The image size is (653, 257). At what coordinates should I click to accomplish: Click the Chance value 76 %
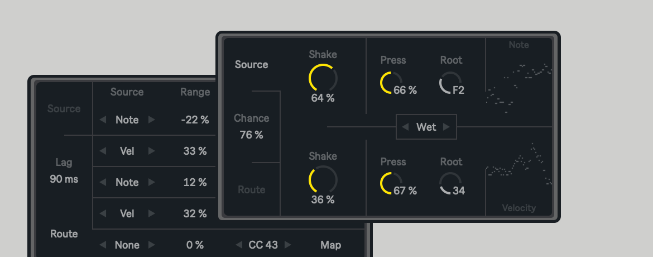[251, 135]
